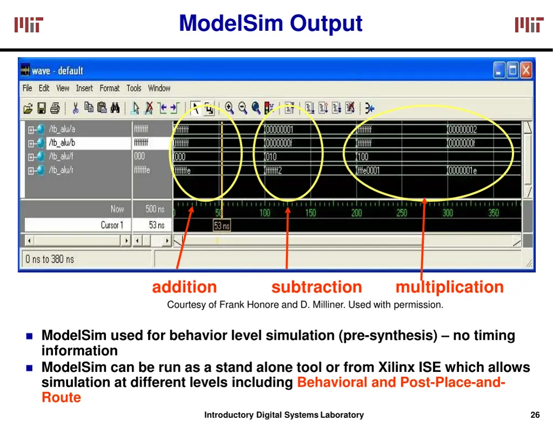Click left scroll arrow under signal names pane

29,241
